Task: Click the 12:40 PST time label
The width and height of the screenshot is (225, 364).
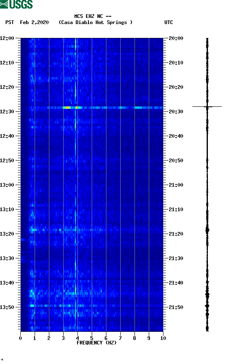Action: pos(7,136)
